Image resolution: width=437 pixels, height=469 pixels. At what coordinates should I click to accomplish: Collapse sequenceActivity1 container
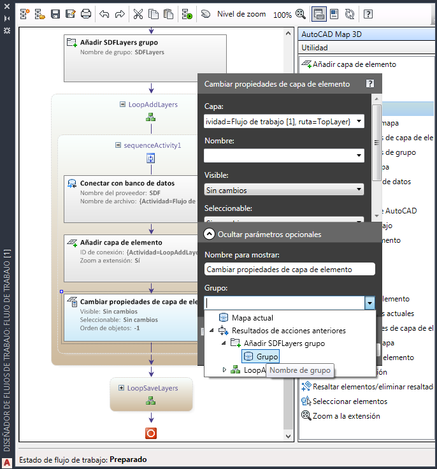click(x=118, y=145)
